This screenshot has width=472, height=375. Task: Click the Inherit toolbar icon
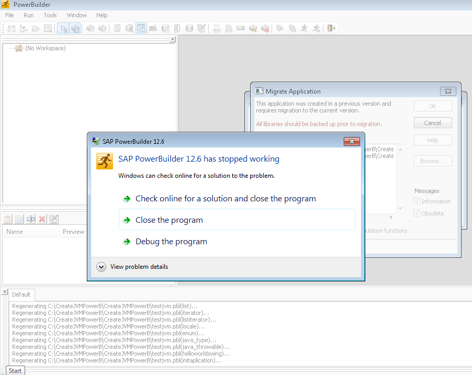pyautogui.click(x=24, y=28)
